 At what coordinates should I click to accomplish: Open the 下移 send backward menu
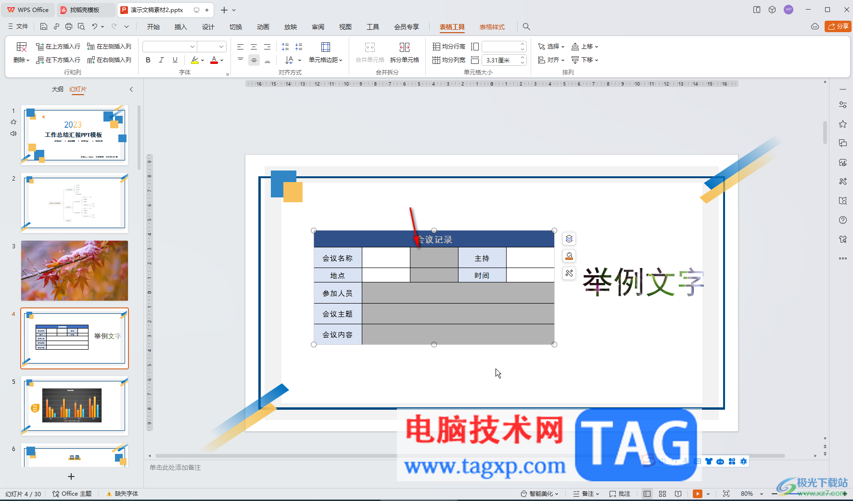pos(585,60)
